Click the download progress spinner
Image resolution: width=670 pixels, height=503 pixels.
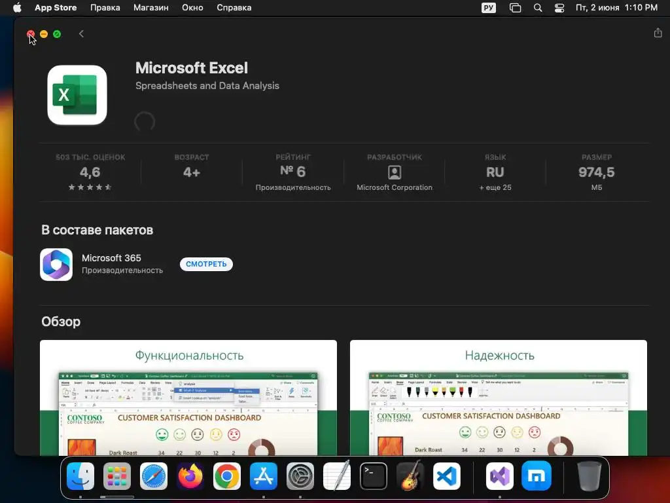pyautogui.click(x=145, y=122)
